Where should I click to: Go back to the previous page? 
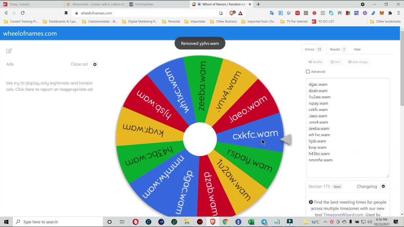click(x=6, y=13)
